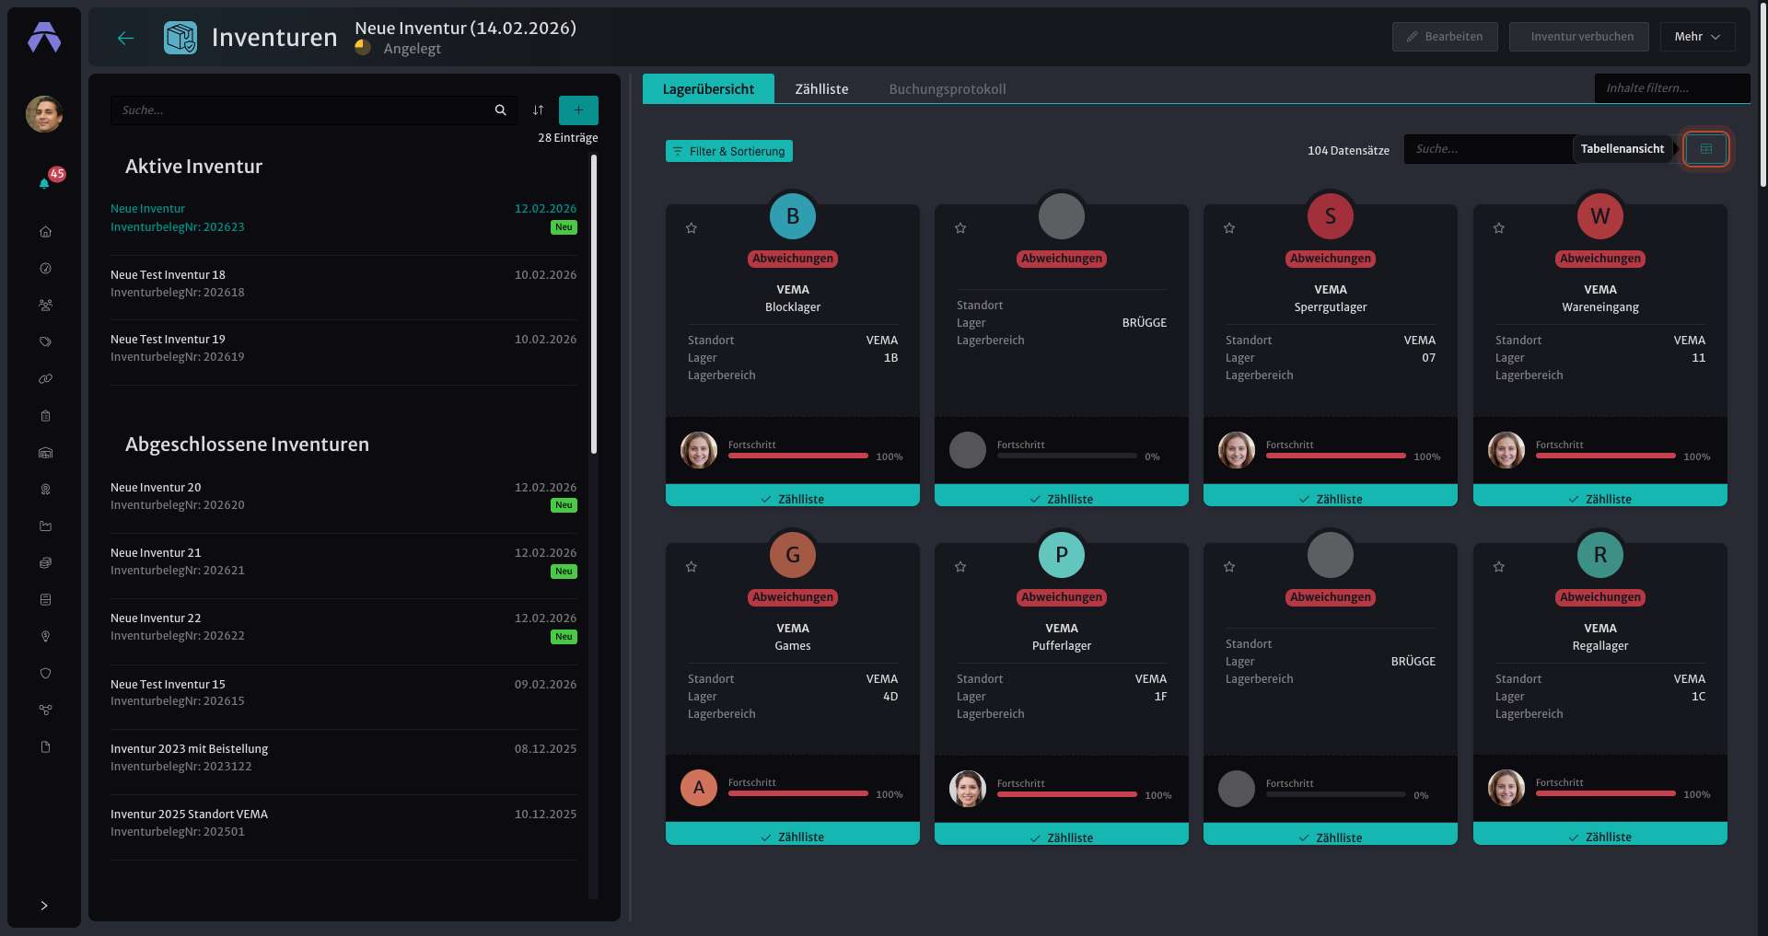Image resolution: width=1768 pixels, height=936 pixels.
Task: Open the Mehr dropdown menu
Action: [1697, 37]
